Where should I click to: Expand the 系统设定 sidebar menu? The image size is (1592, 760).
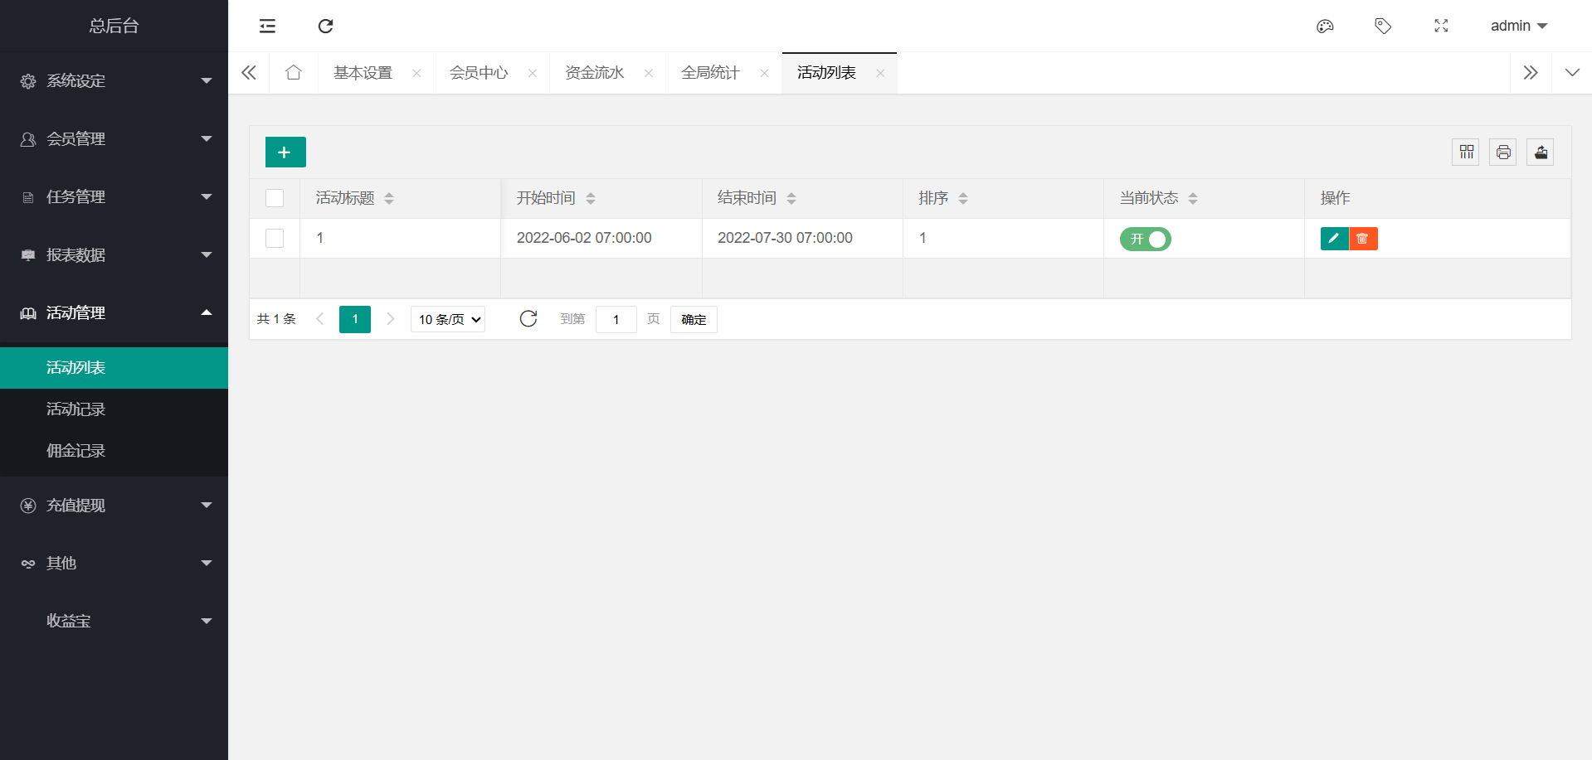114,81
